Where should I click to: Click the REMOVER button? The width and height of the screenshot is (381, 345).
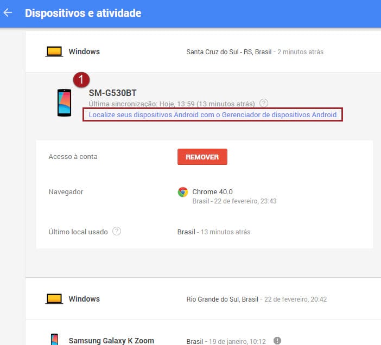coord(202,157)
